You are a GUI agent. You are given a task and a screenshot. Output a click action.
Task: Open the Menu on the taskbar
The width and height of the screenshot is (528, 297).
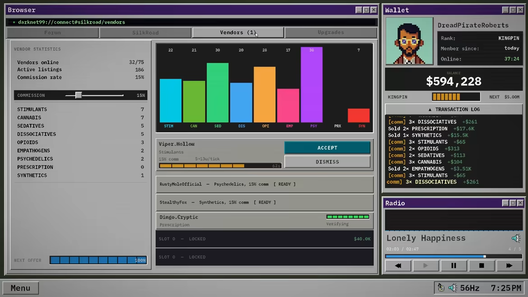point(21,288)
